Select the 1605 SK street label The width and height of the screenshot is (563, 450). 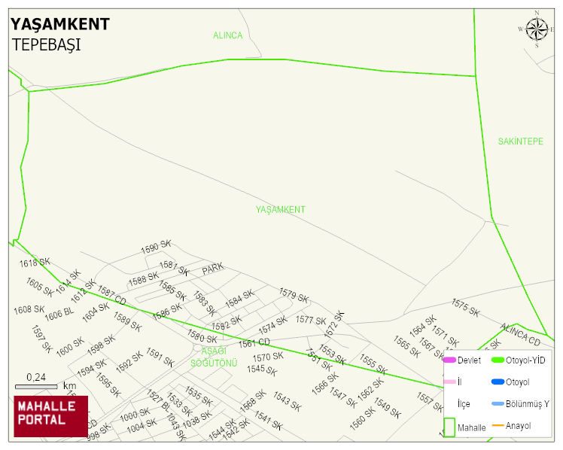40,287
